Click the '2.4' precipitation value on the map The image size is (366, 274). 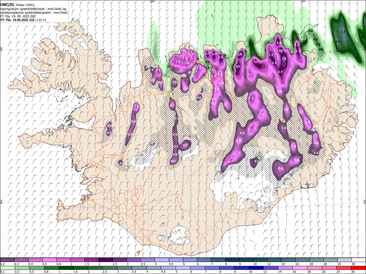pos(280,72)
